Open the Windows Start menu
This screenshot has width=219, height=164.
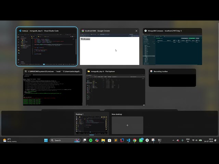(x=46, y=140)
